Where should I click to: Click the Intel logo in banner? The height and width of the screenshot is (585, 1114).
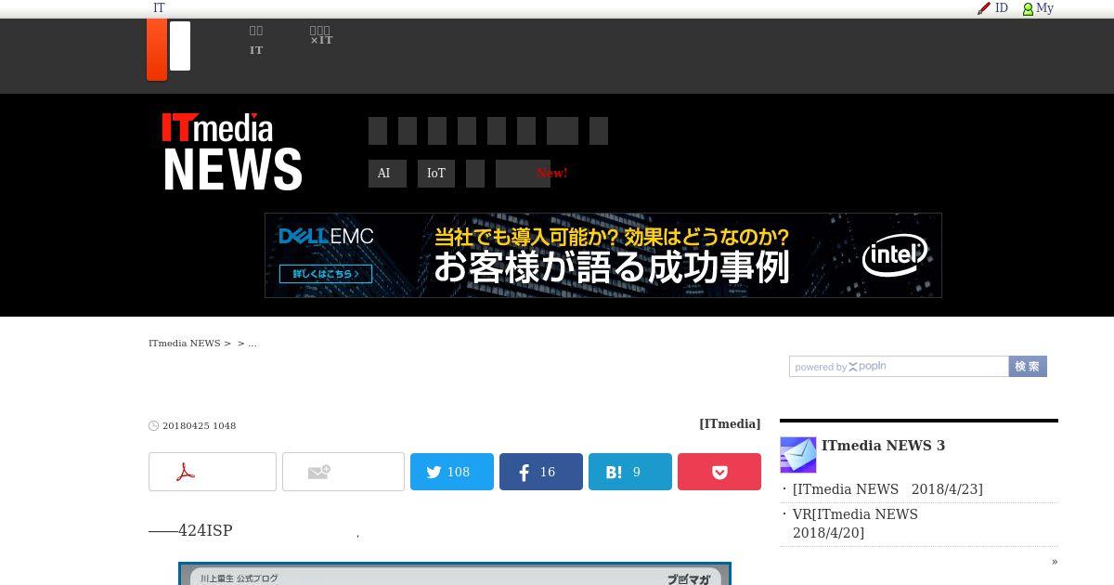pos(895,255)
